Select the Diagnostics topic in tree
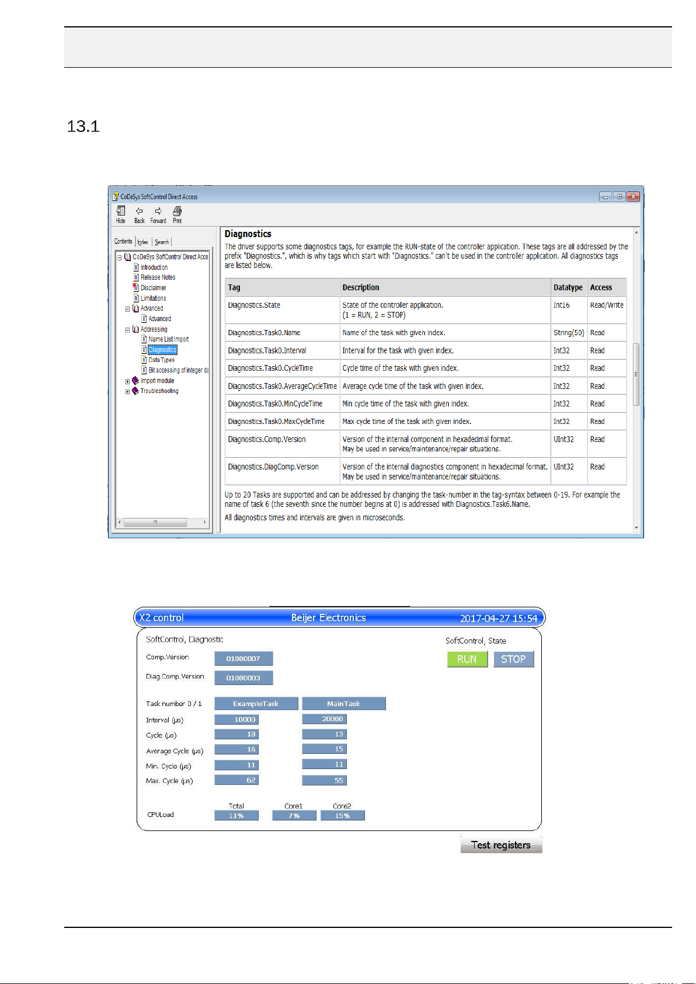The height and width of the screenshot is (984, 696). 162,350
